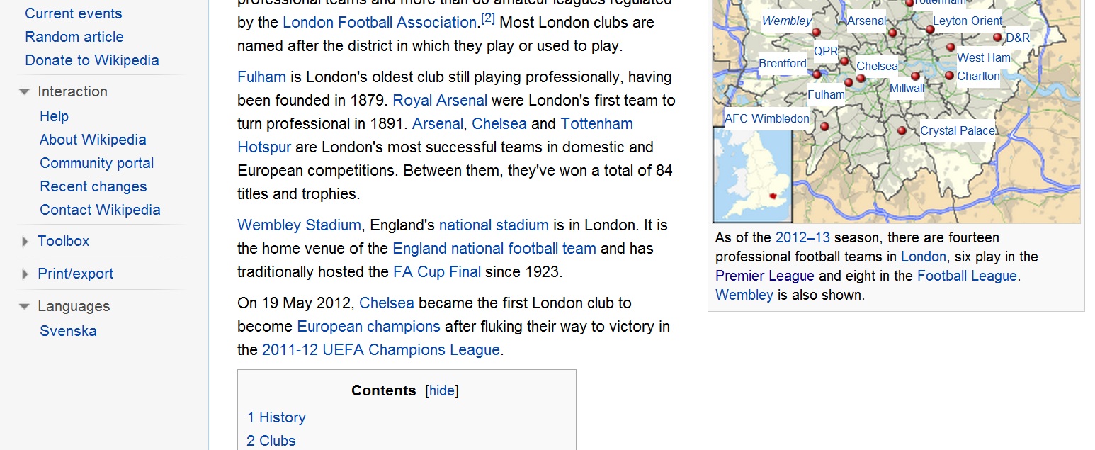Expand the Print/export sidebar section
The height and width of the screenshot is (450, 1095).
pyautogui.click(x=25, y=274)
